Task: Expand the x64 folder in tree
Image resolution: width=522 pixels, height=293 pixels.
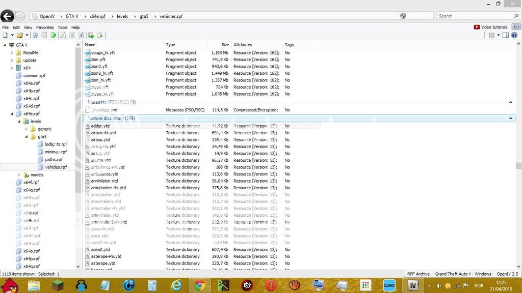Action: click(x=12, y=68)
